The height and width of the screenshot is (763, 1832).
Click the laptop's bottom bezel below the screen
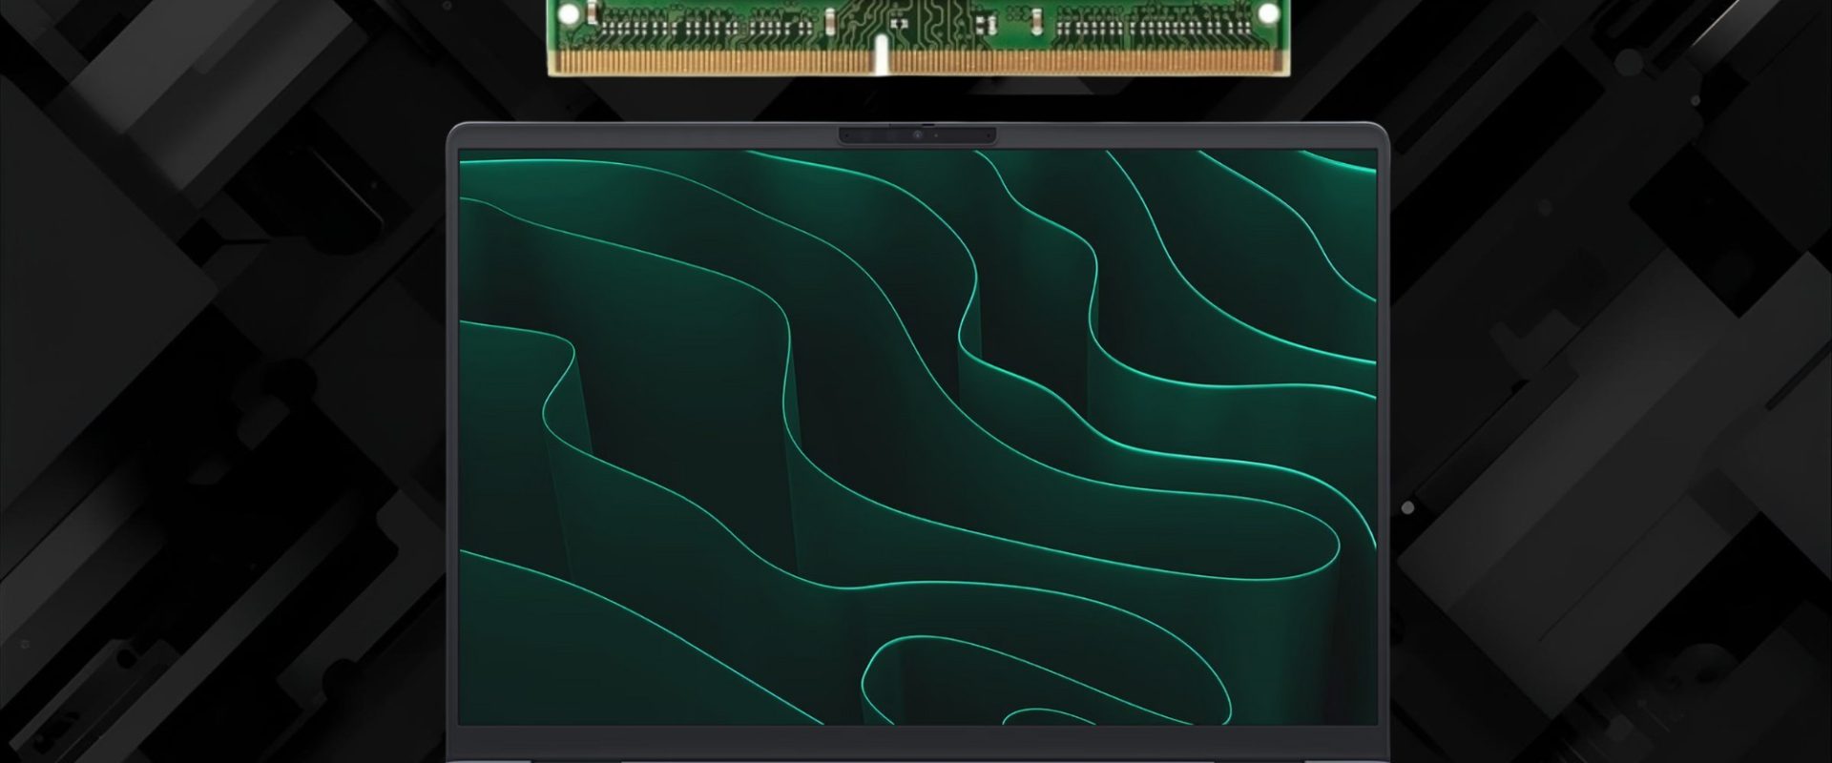(x=916, y=739)
